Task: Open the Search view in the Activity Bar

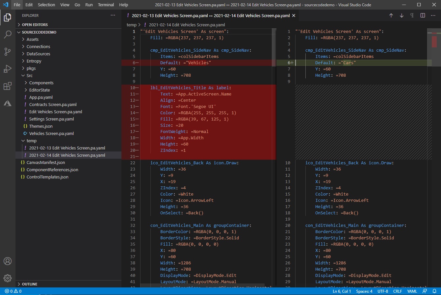Action: (x=8, y=35)
